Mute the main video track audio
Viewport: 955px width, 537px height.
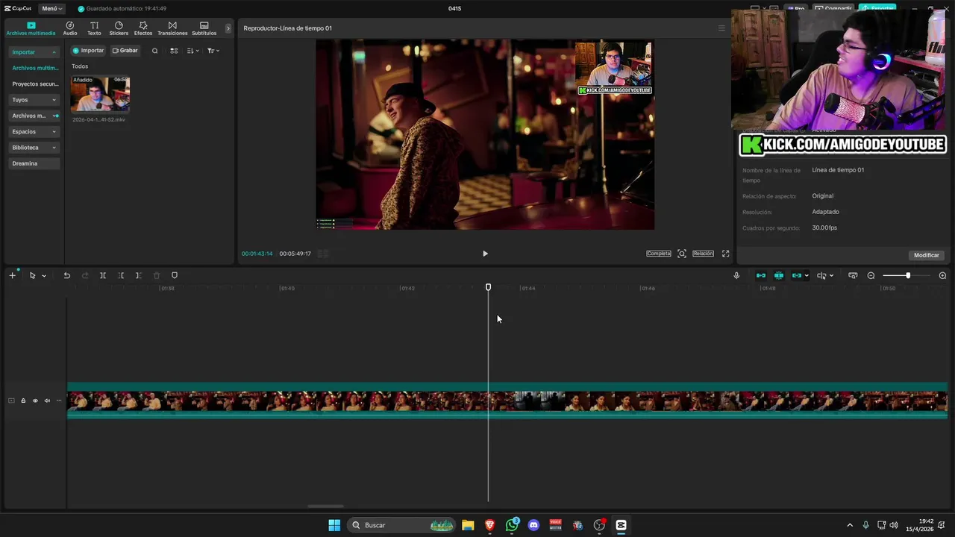click(47, 401)
